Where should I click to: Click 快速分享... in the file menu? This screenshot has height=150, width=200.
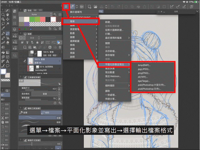pyautogui.click(x=111, y=99)
